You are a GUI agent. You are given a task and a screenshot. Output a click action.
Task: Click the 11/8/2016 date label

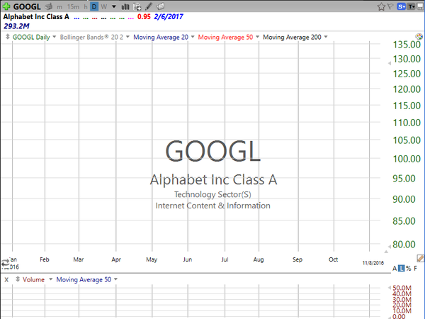(373, 263)
